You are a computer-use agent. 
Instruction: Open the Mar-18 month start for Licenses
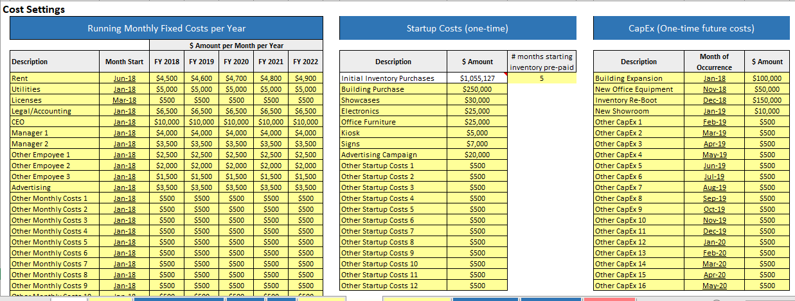[x=124, y=100]
